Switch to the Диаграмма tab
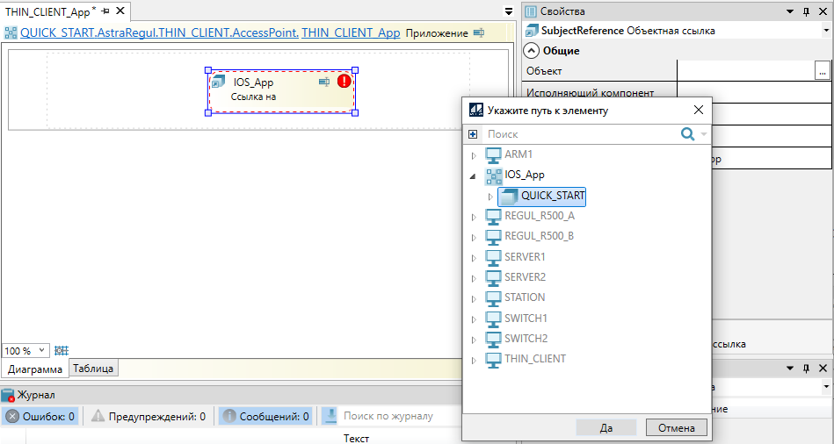 [x=35, y=369]
